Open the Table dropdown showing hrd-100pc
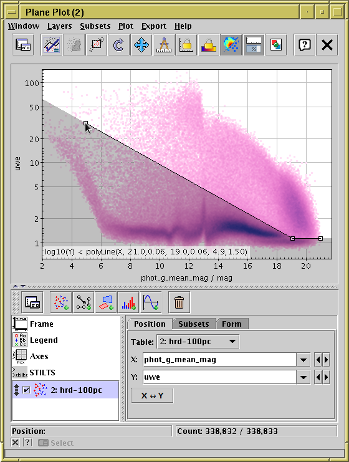349x462 pixels. 198,342
